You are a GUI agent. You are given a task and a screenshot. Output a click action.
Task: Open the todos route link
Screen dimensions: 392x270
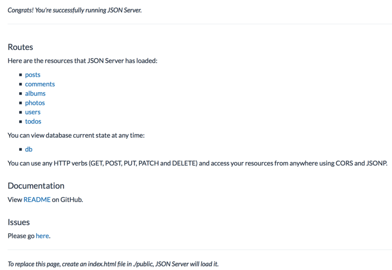point(33,122)
